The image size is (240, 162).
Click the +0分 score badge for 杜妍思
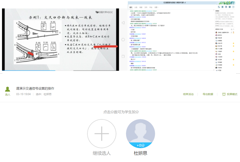[x=140, y=145]
